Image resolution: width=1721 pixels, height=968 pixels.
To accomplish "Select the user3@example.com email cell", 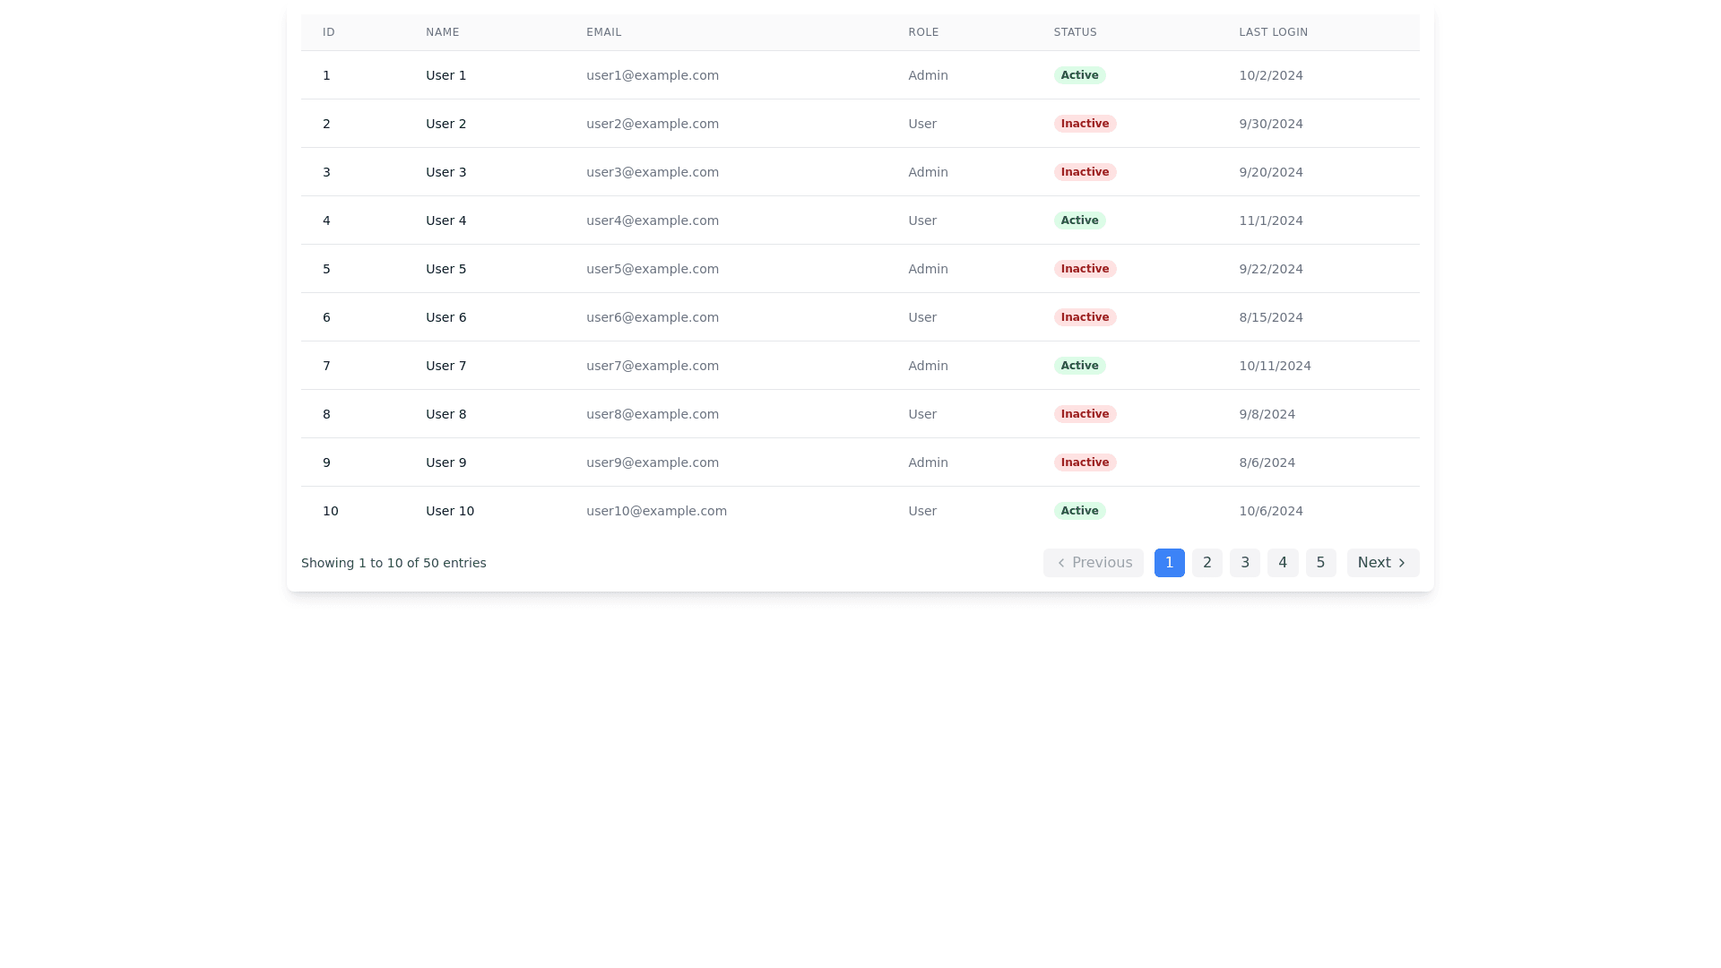I will pyautogui.click(x=652, y=172).
